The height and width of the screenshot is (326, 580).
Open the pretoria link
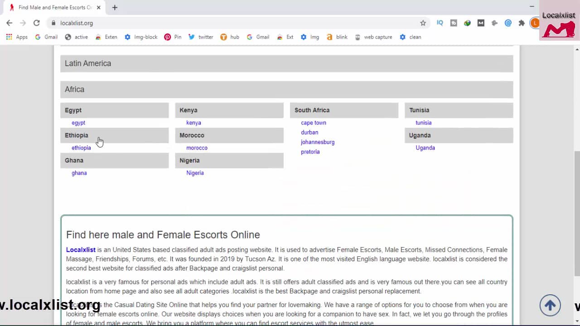310,152
